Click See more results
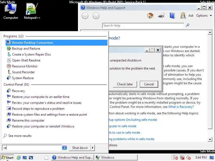 (x=17, y=136)
